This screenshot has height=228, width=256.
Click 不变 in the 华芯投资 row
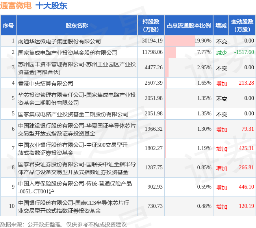[222, 98]
